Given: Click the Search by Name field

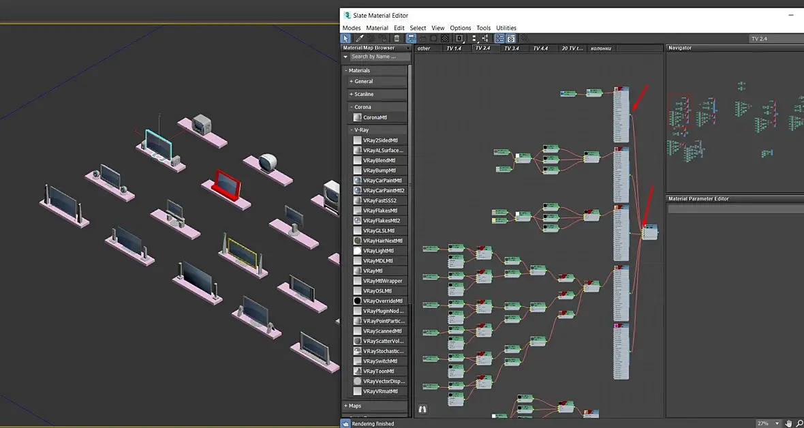Looking at the screenshot, I should 380,57.
